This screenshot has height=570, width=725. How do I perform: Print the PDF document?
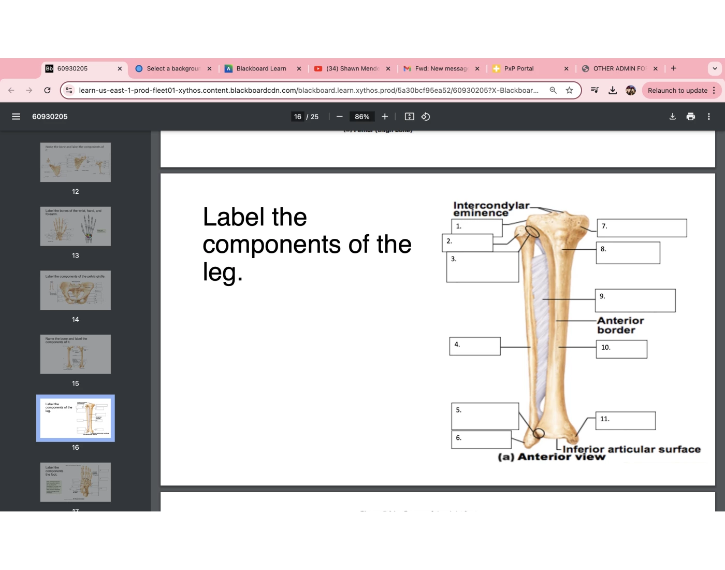(691, 117)
